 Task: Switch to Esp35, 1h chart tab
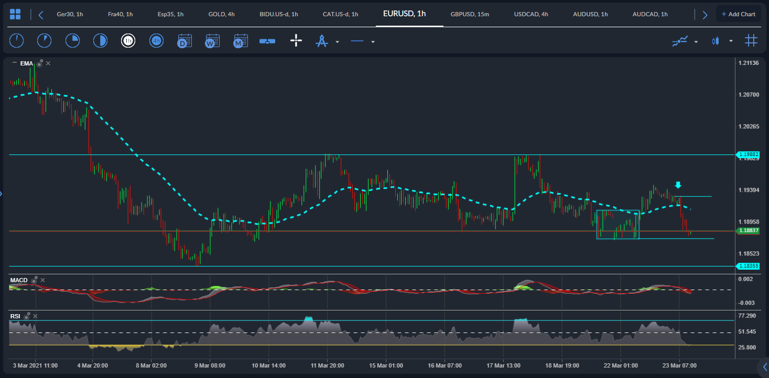pos(170,14)
